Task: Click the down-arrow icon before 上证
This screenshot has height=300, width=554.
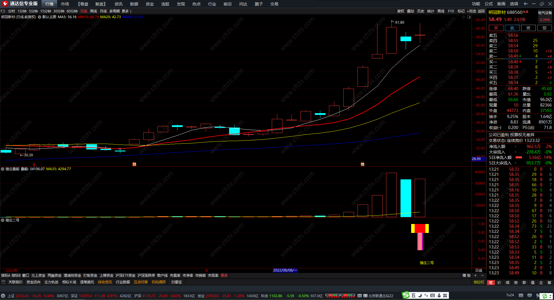Action: click(3, 296)
